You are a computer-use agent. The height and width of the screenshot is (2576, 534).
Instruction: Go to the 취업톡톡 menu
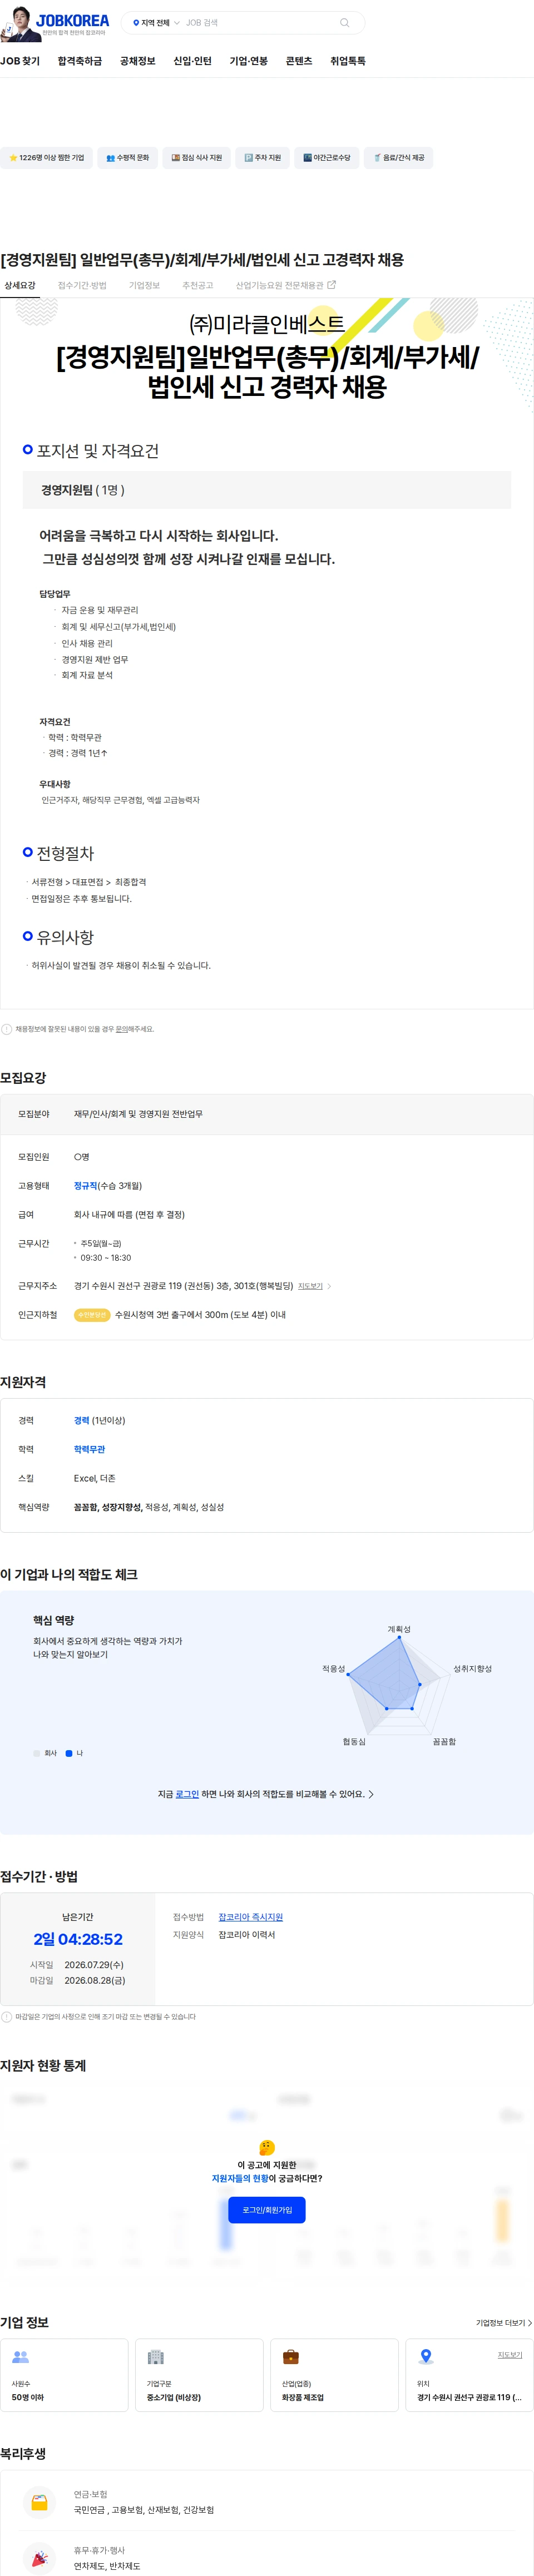[348, 61]
